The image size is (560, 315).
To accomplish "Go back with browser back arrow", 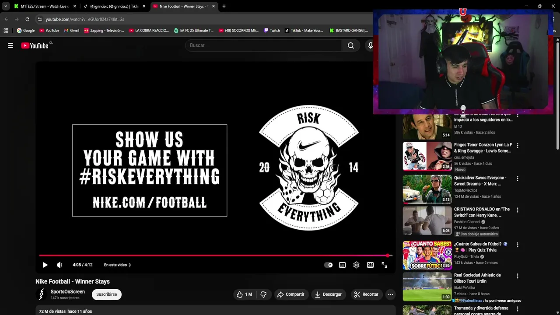I will pyautogui.click(x=6, y=19).
